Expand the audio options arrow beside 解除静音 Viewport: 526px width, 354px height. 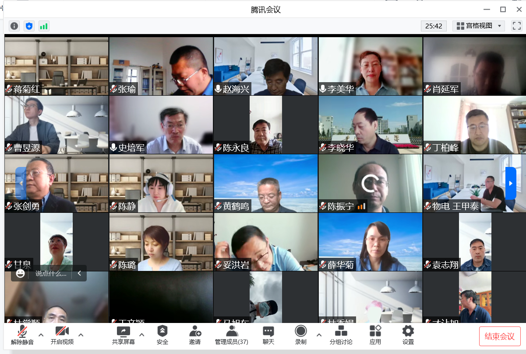click(x=41, y=335)
